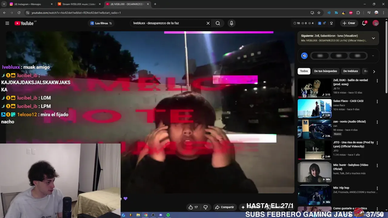This screenshot has width=388, height=218.
Task: Clear the YouTube search box text
Action: click(208, 23)
